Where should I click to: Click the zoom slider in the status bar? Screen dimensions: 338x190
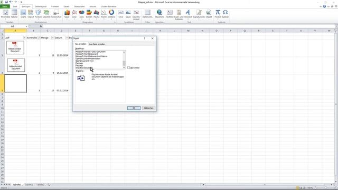point(325,188)
